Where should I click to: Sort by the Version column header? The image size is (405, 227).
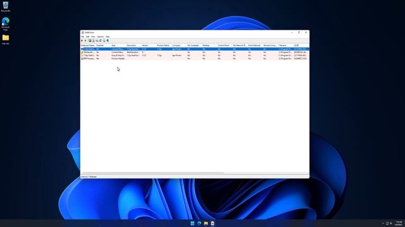coord(149,45)
